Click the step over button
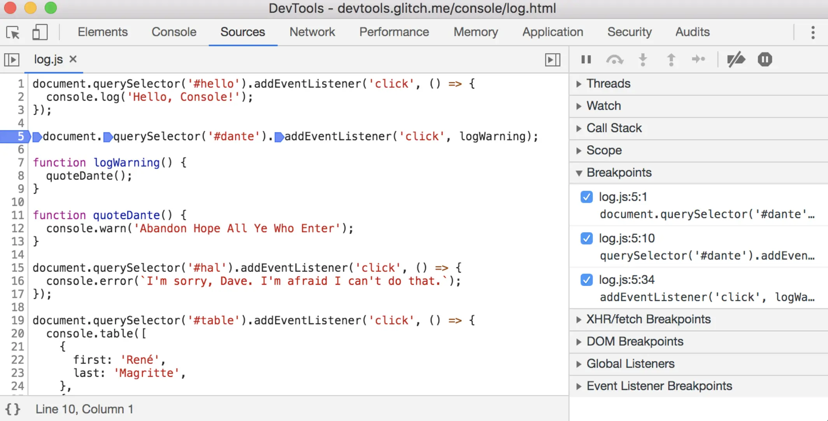The image size is (828, 421). pyautogui.click(x=614, y=59)
